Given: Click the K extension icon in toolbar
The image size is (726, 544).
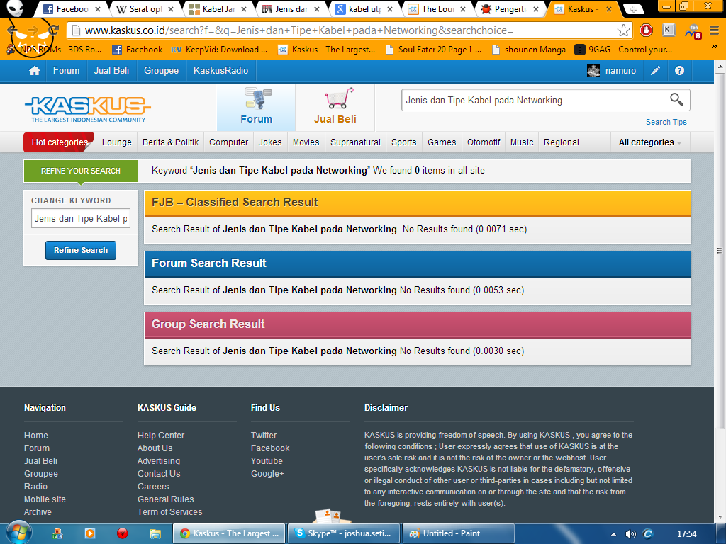Looking at the screenshot, I should pyautogui.click(x=669, y=30).
